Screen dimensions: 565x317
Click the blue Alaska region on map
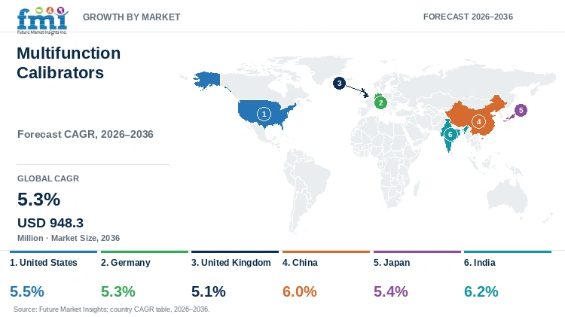[207, 80]
